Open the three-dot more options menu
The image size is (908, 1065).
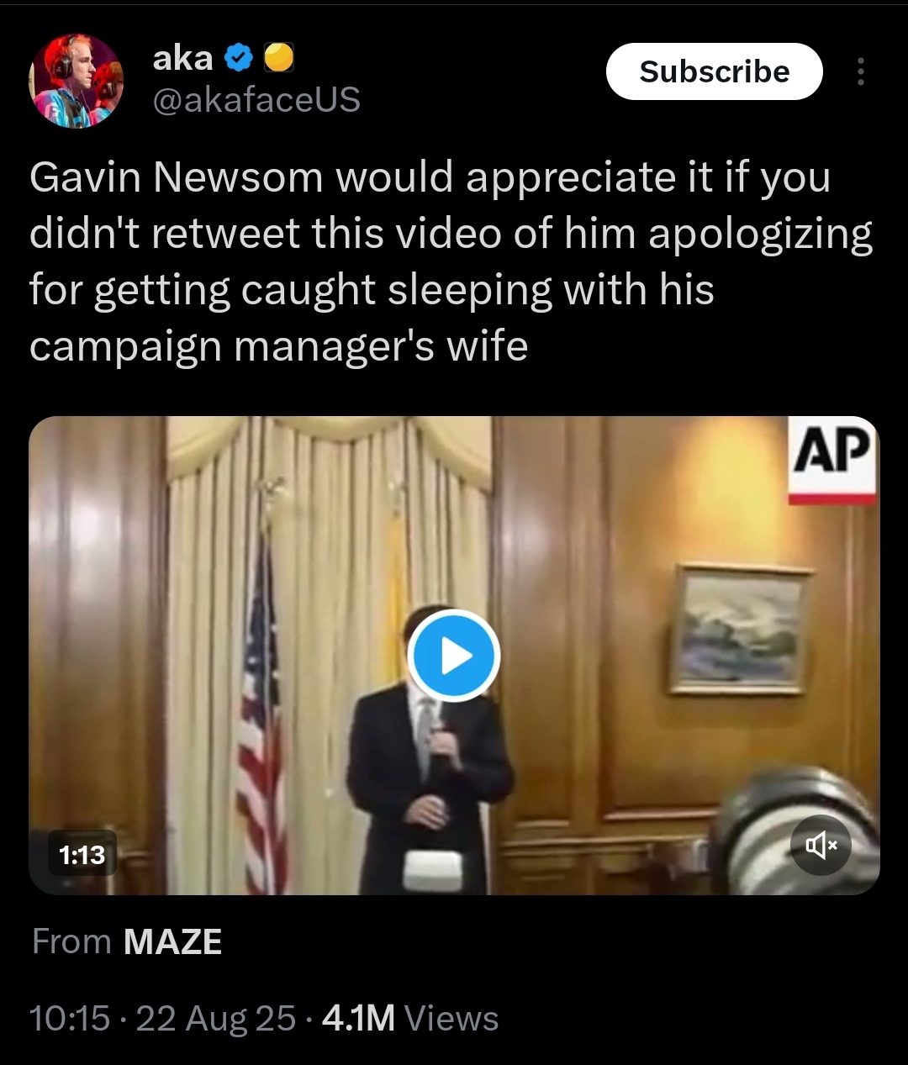(x=860, y=72)
